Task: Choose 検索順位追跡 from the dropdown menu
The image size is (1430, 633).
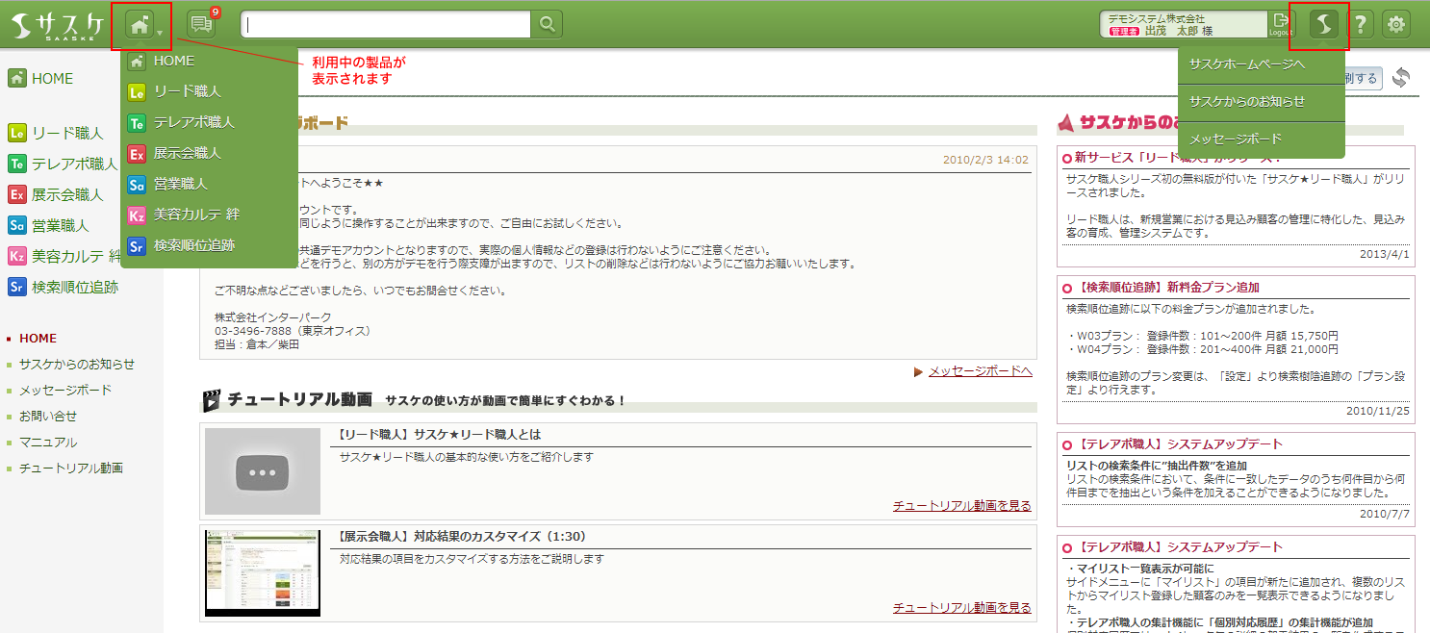Action: click(x=193, y=245)
